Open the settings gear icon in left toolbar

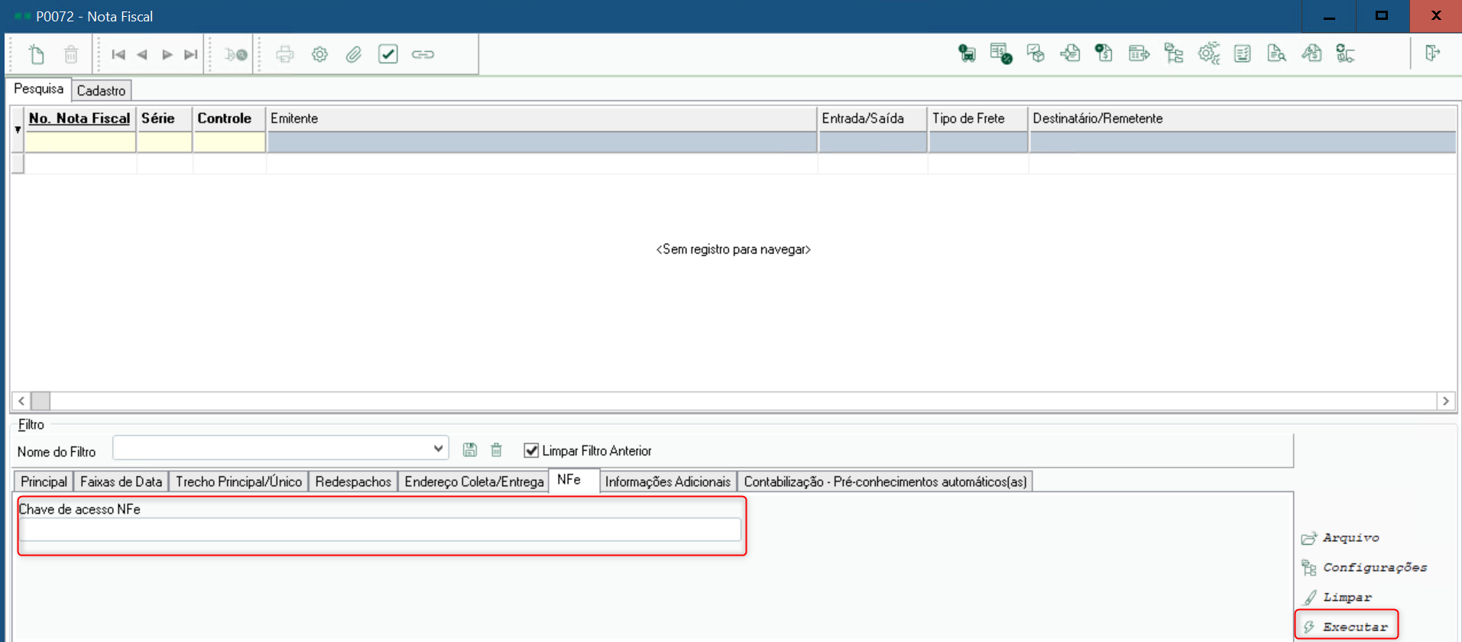point(319,54)
